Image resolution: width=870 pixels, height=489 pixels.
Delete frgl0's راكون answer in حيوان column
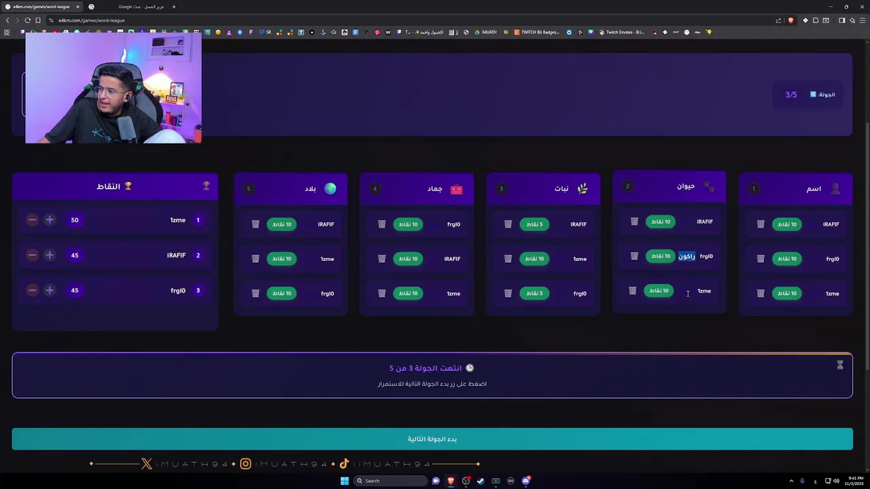(x=634, y=256)
